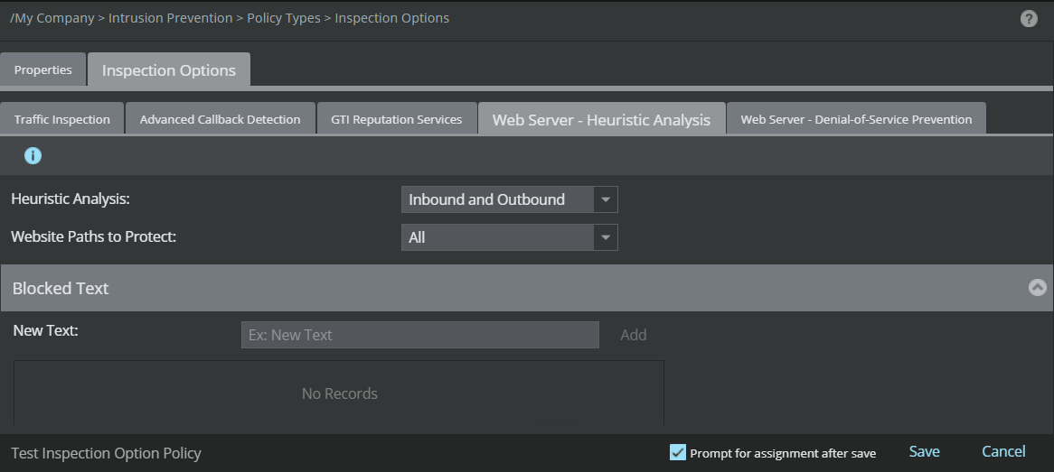Open the Advanced Callback Detection tab
1054x472 pixels.
[x=221, y=119]
